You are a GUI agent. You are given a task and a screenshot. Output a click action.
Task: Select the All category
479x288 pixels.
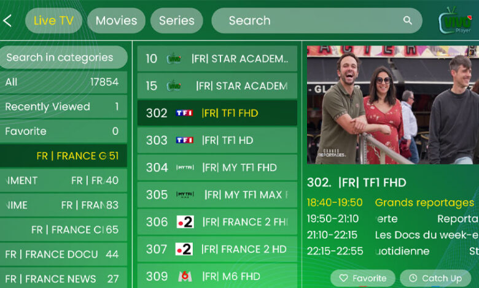(x=63, y=82)
